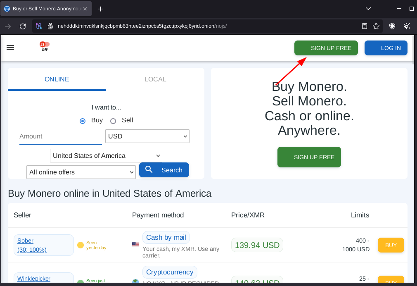Click the 139.94 USD price

pos(257,245)
